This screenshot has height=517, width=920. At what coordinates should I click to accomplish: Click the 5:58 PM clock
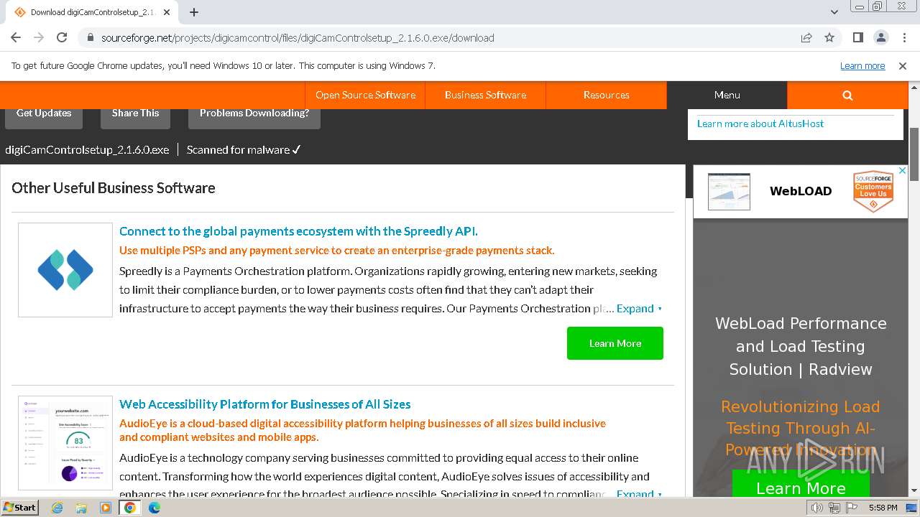[x=883, y=508]
